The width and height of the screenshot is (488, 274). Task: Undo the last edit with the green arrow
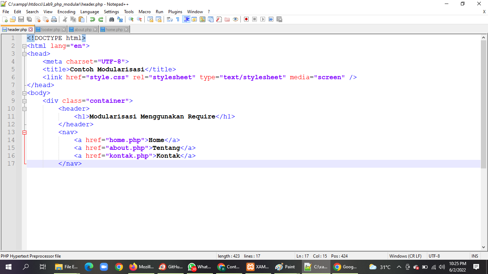93,19
